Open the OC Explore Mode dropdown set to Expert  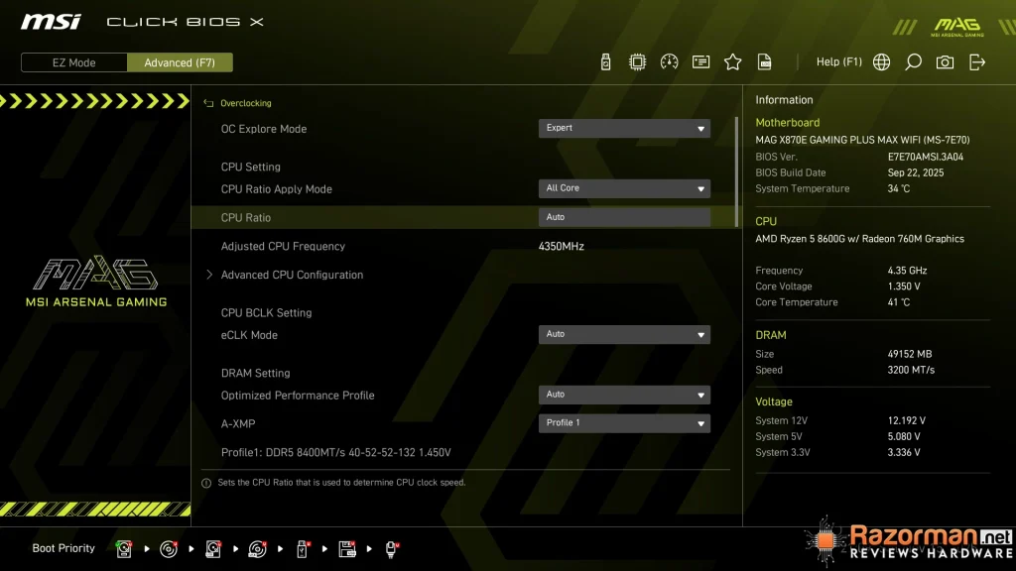[624, 128]
